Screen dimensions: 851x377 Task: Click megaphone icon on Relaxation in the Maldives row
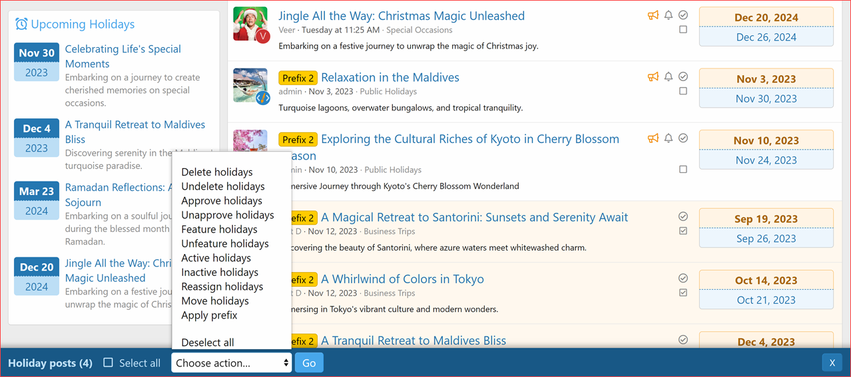point(653,77)
